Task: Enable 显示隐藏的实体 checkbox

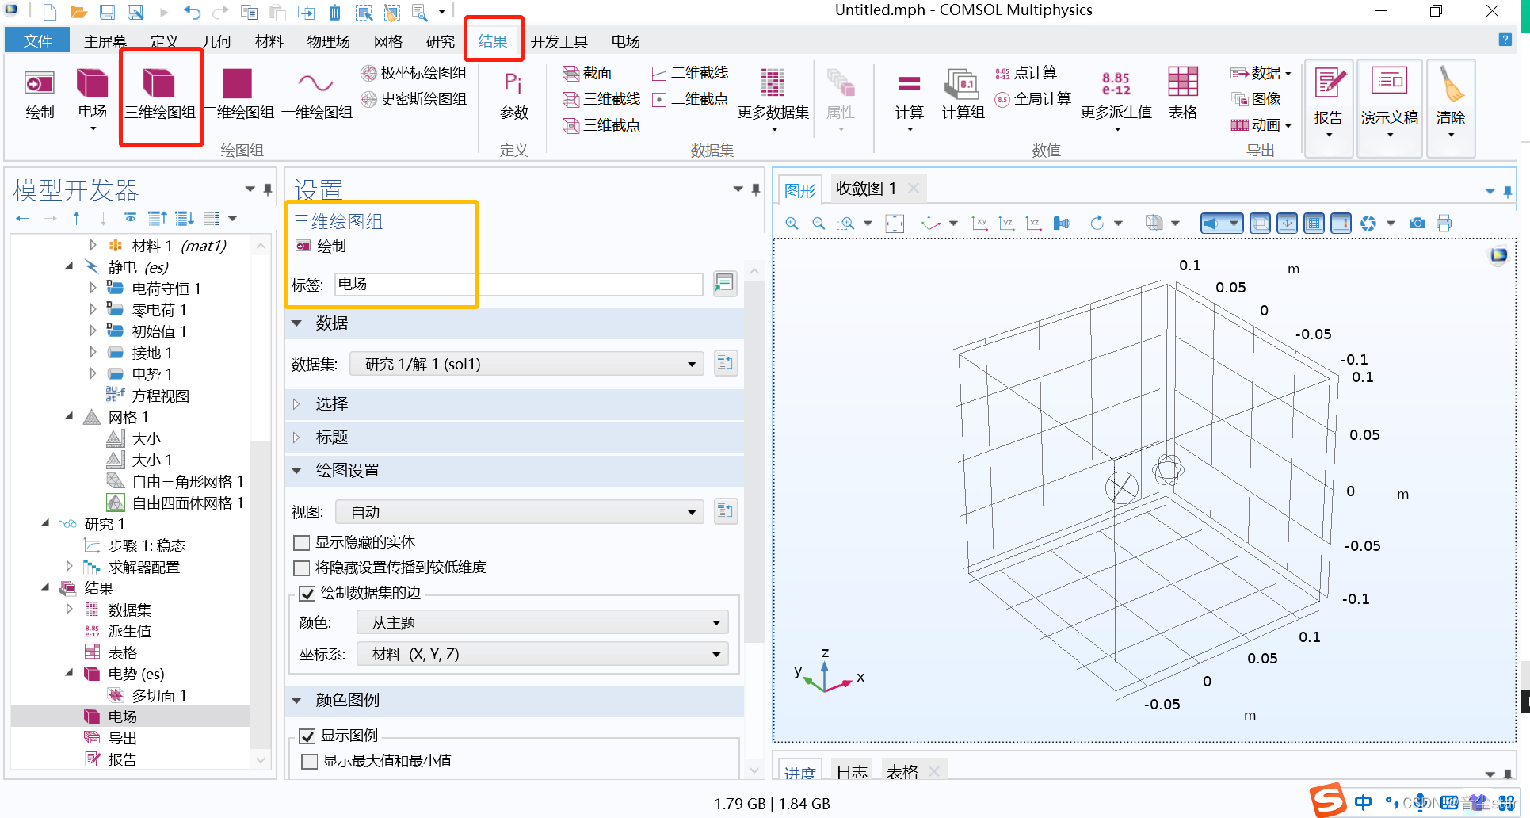Action: [302, 543]
